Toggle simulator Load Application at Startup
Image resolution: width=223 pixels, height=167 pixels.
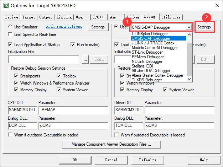[x=10, y=44]
